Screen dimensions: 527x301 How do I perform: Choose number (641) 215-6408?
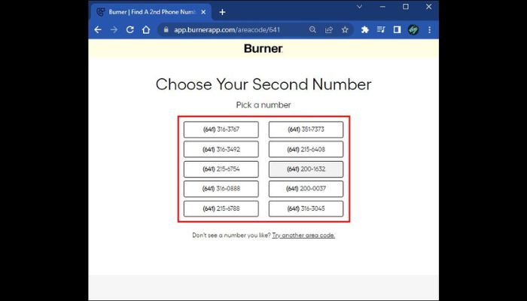(x=306, y=150)
